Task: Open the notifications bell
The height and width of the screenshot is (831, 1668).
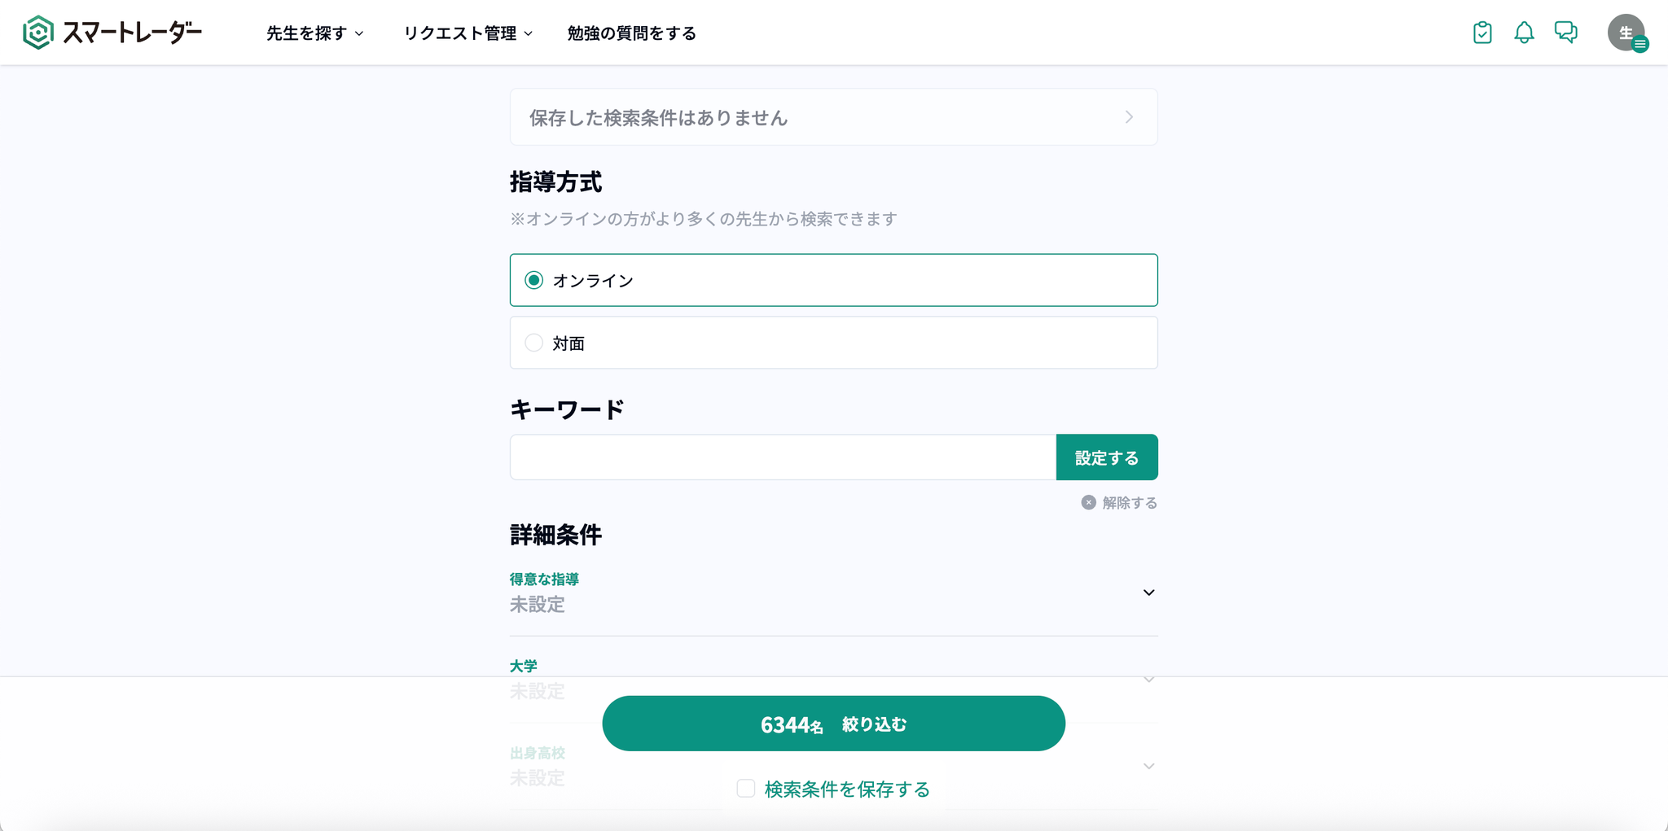Action: (x=1524, y=33)
